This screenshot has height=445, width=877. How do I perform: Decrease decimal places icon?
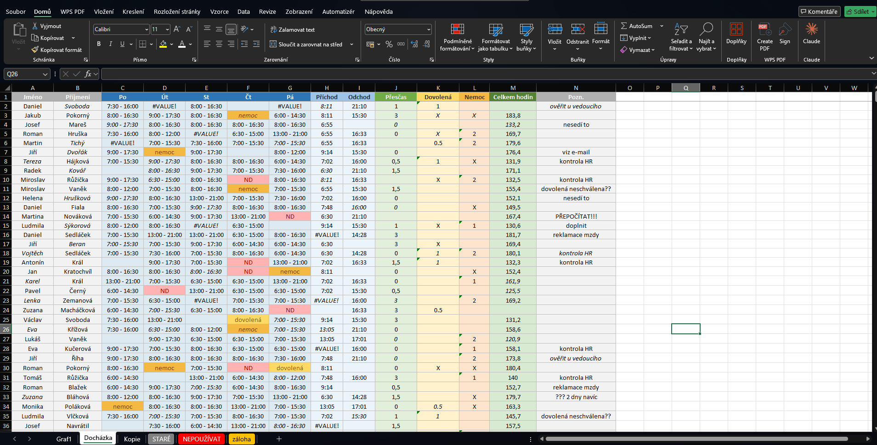coord(426,44)
